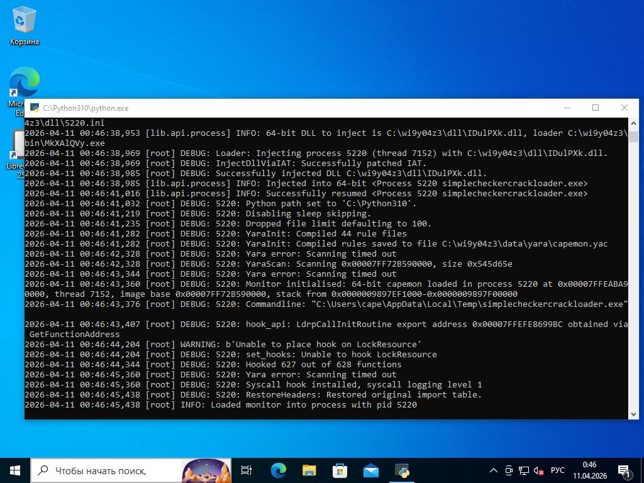
Task: Click the search highlights image in the search box
Action: tap(206, 470)
